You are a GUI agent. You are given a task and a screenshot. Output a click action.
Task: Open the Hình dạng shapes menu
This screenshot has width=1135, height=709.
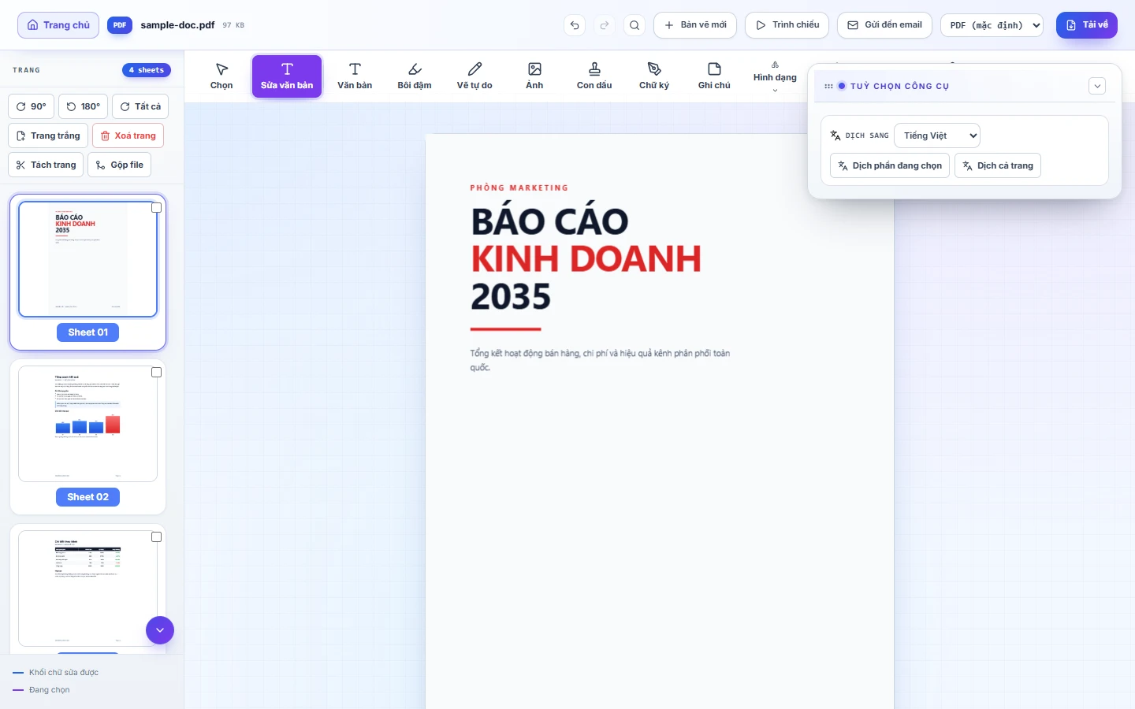coord(775,76)
